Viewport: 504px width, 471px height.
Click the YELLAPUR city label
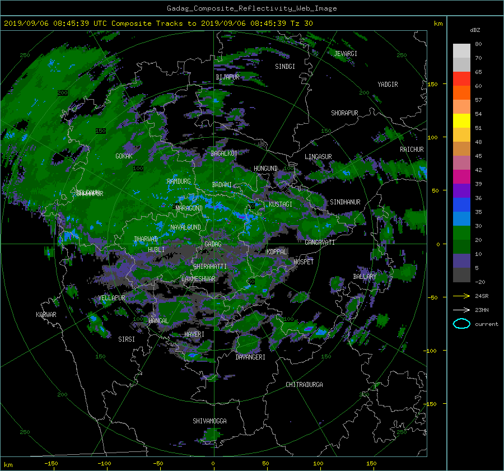click(111, 298)
